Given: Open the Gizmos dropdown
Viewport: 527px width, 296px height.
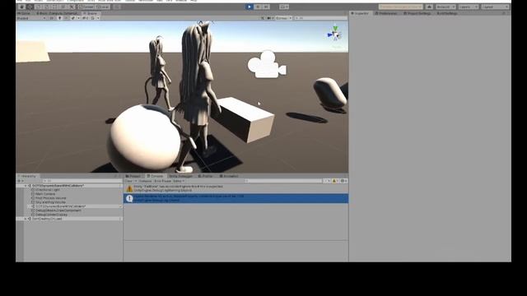Looking at the screenshot, I should click(x=284, y=18).
